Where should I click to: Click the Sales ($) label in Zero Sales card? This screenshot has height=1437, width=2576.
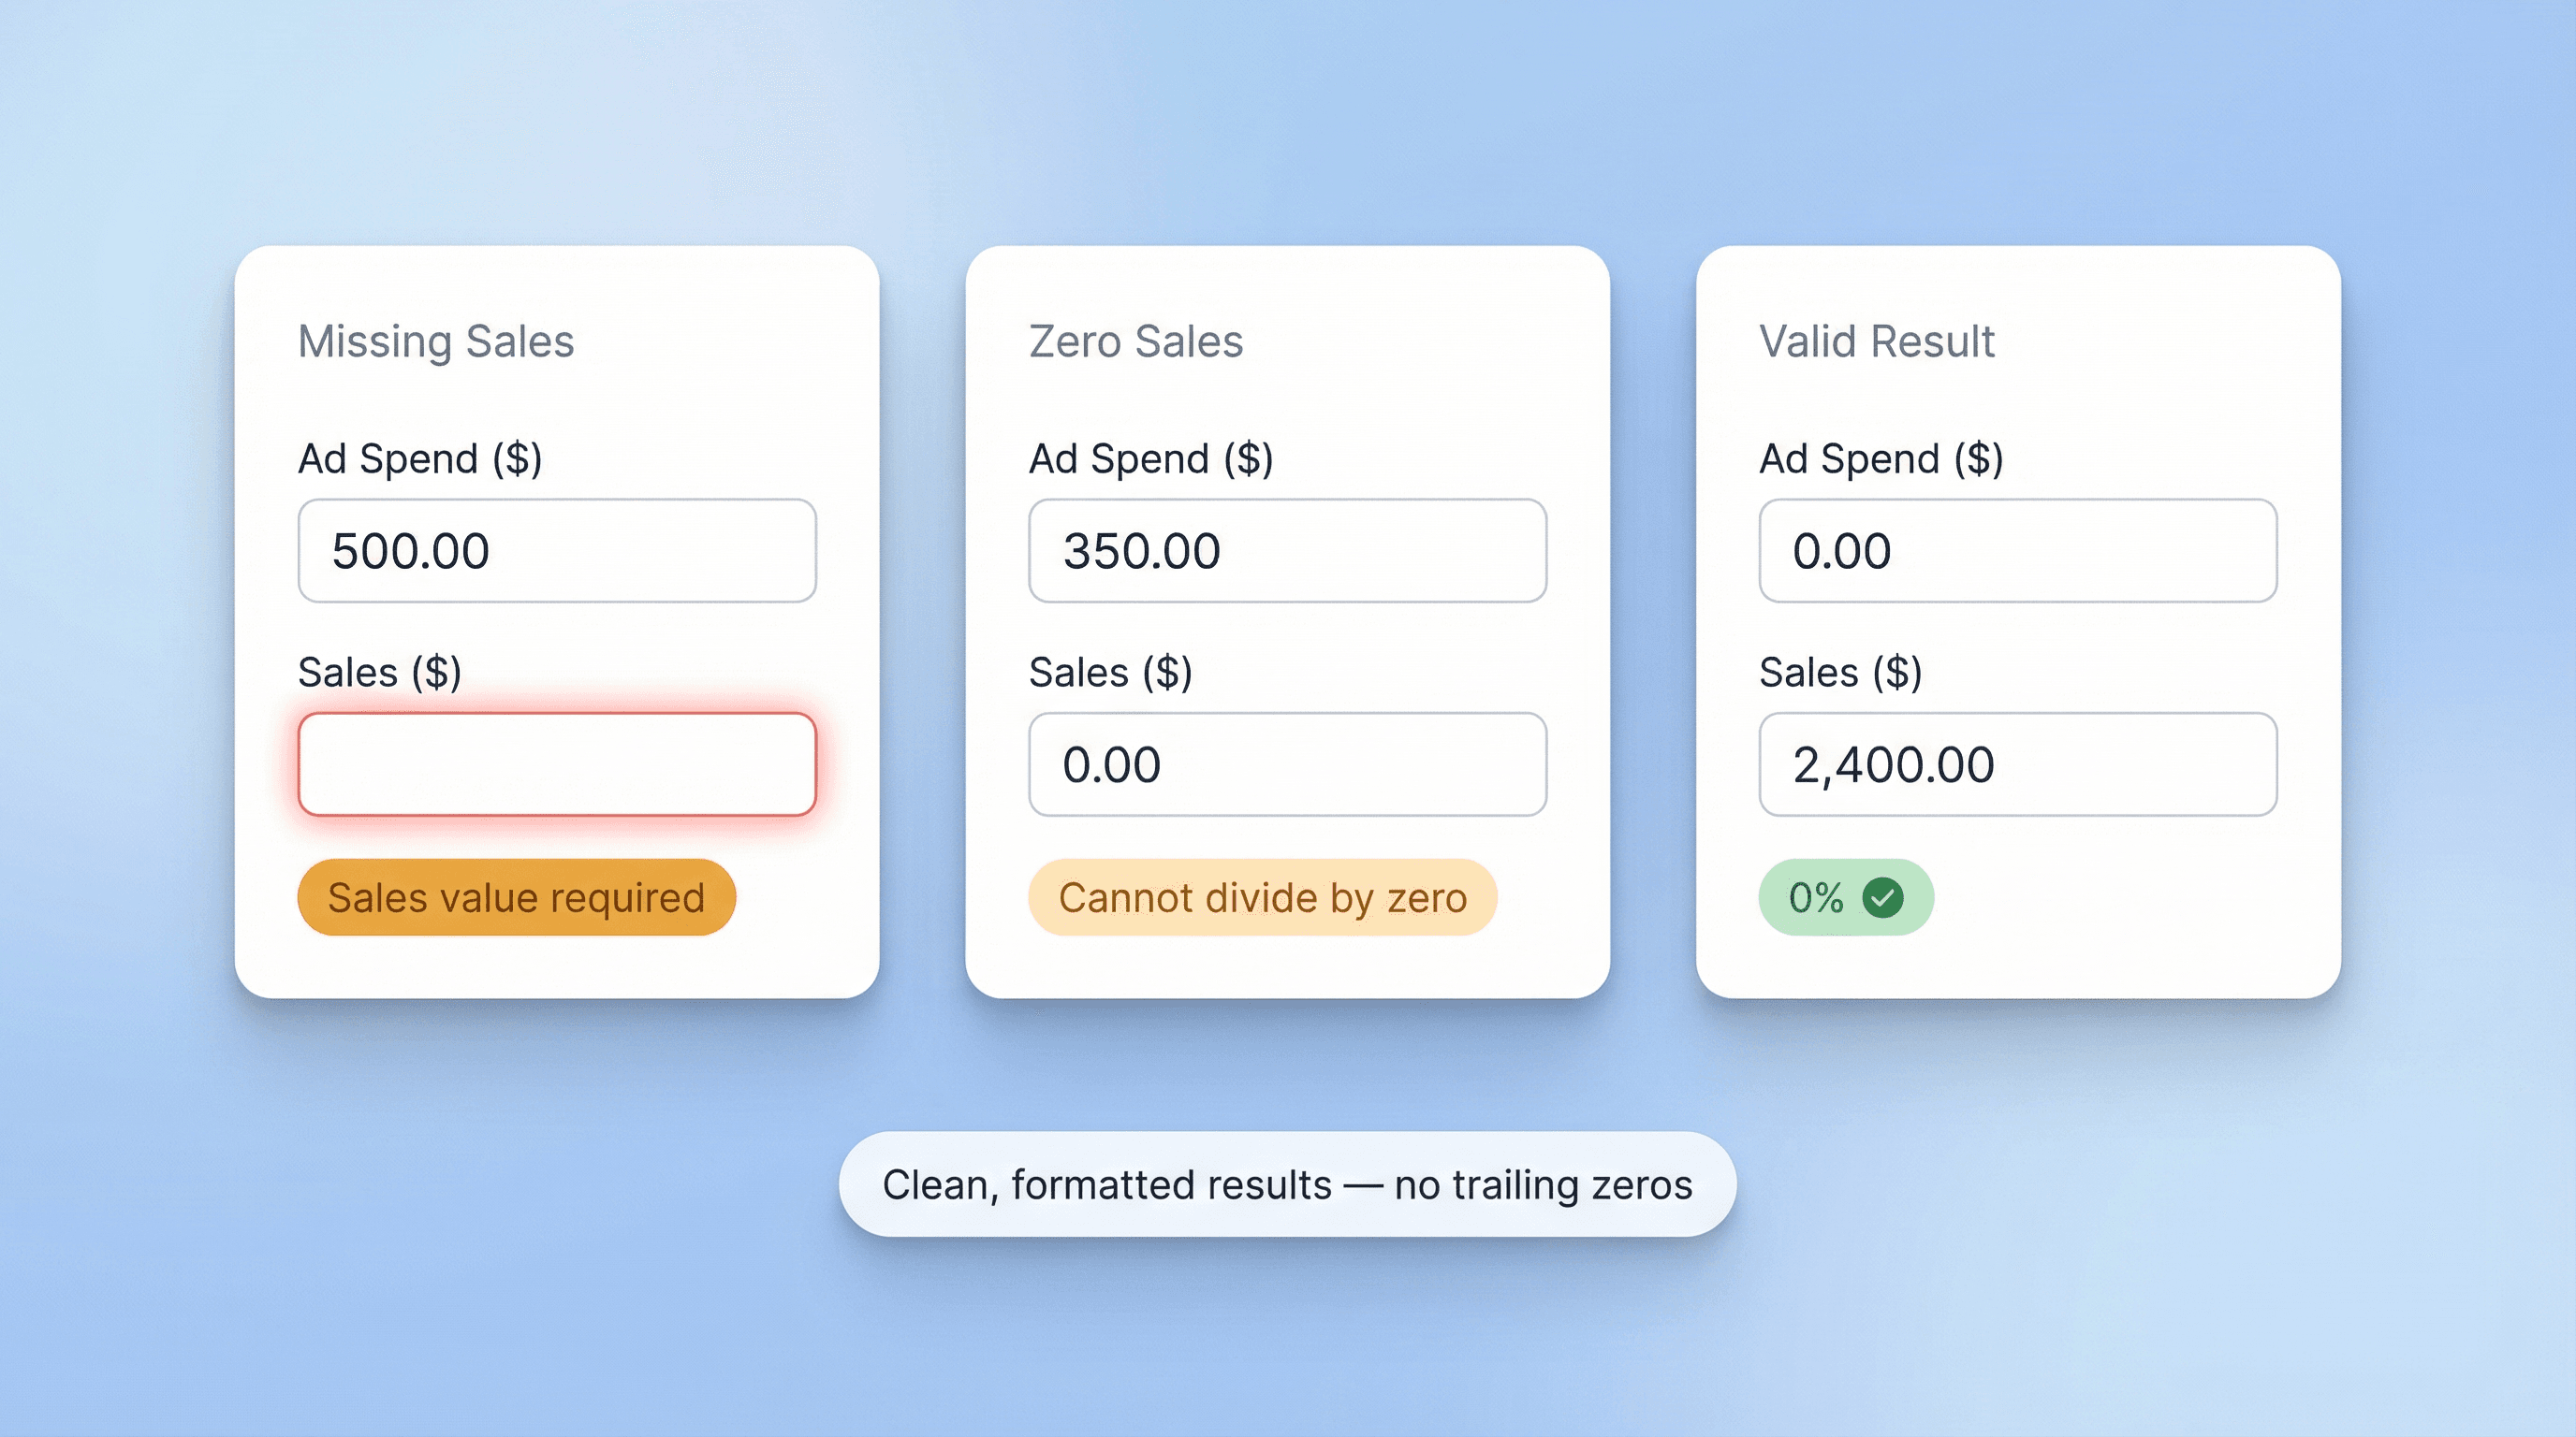click(x=1111, y=673)
